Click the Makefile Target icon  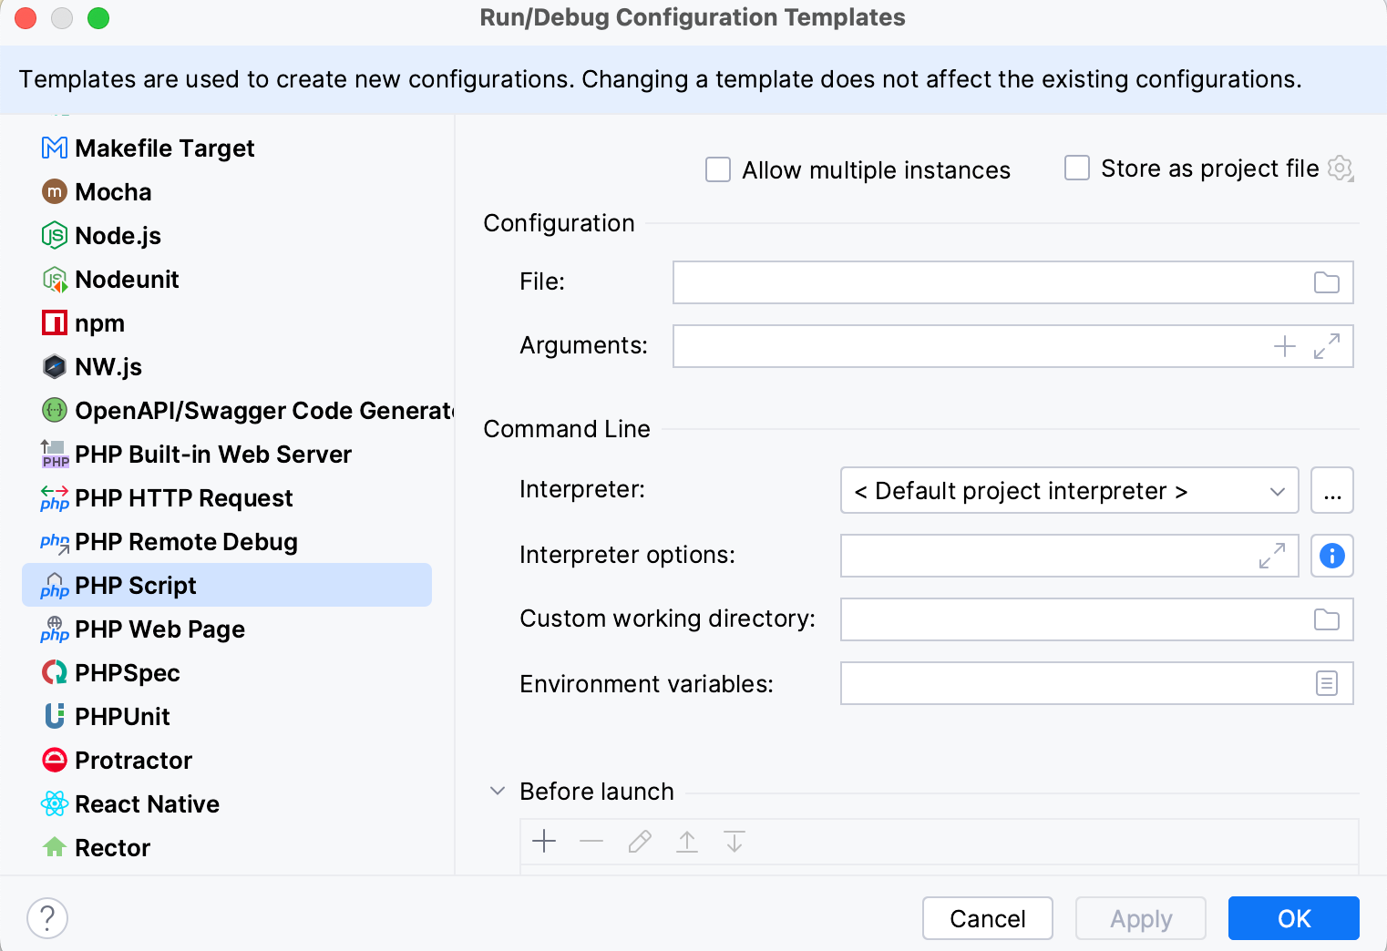pos(55,148)
